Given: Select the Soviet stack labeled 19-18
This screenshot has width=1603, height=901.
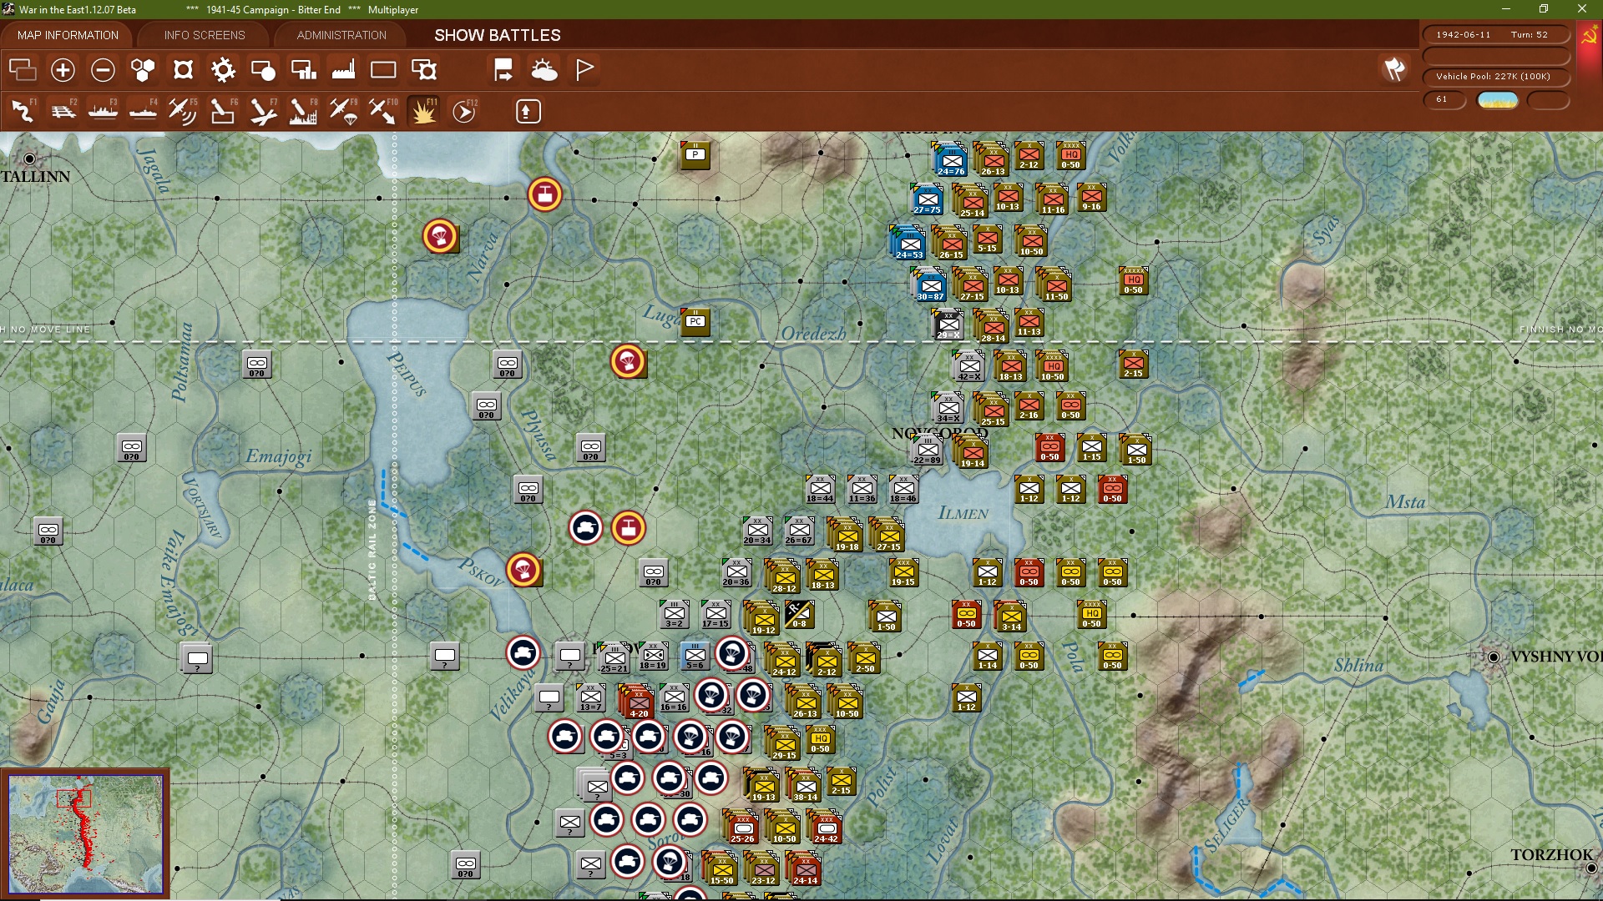Looking at the screenshot, I should (846, 534).
